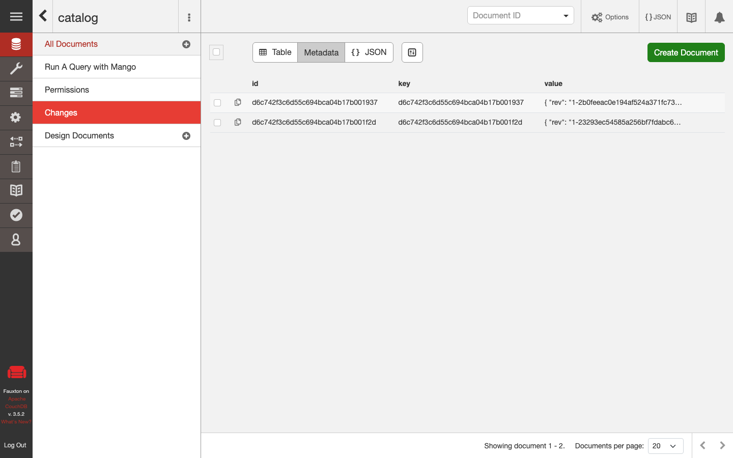This screenshot has height=458, width=733.
Task: Click the catalog database title
Action: point(78,18)
